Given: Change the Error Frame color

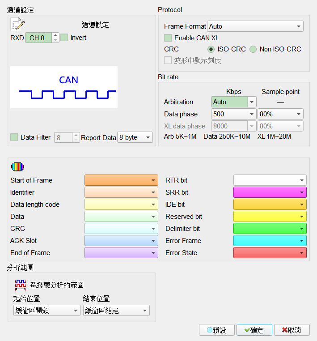Looking at the screenshot, I should coord(270,241).
